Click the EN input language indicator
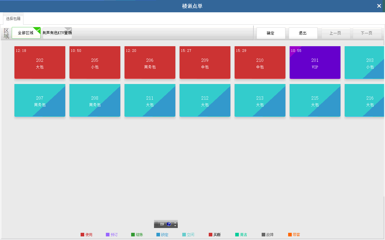This screenshot has width=385, height=240. [162, 224]
